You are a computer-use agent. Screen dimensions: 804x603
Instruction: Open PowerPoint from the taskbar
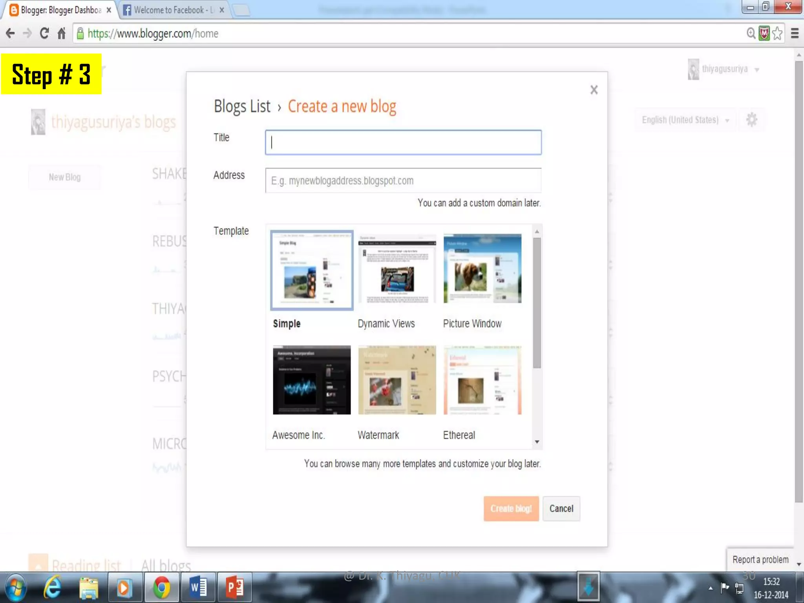(x=234, y=587)
